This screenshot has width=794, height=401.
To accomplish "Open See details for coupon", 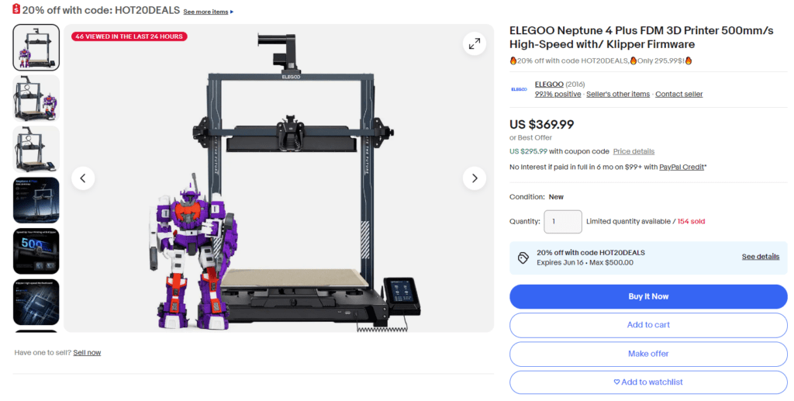I will [761, 257].
